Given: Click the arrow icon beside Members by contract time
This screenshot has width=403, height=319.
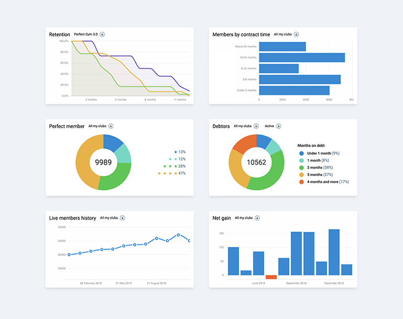Looking at the screenshot, I should (296, 34).
